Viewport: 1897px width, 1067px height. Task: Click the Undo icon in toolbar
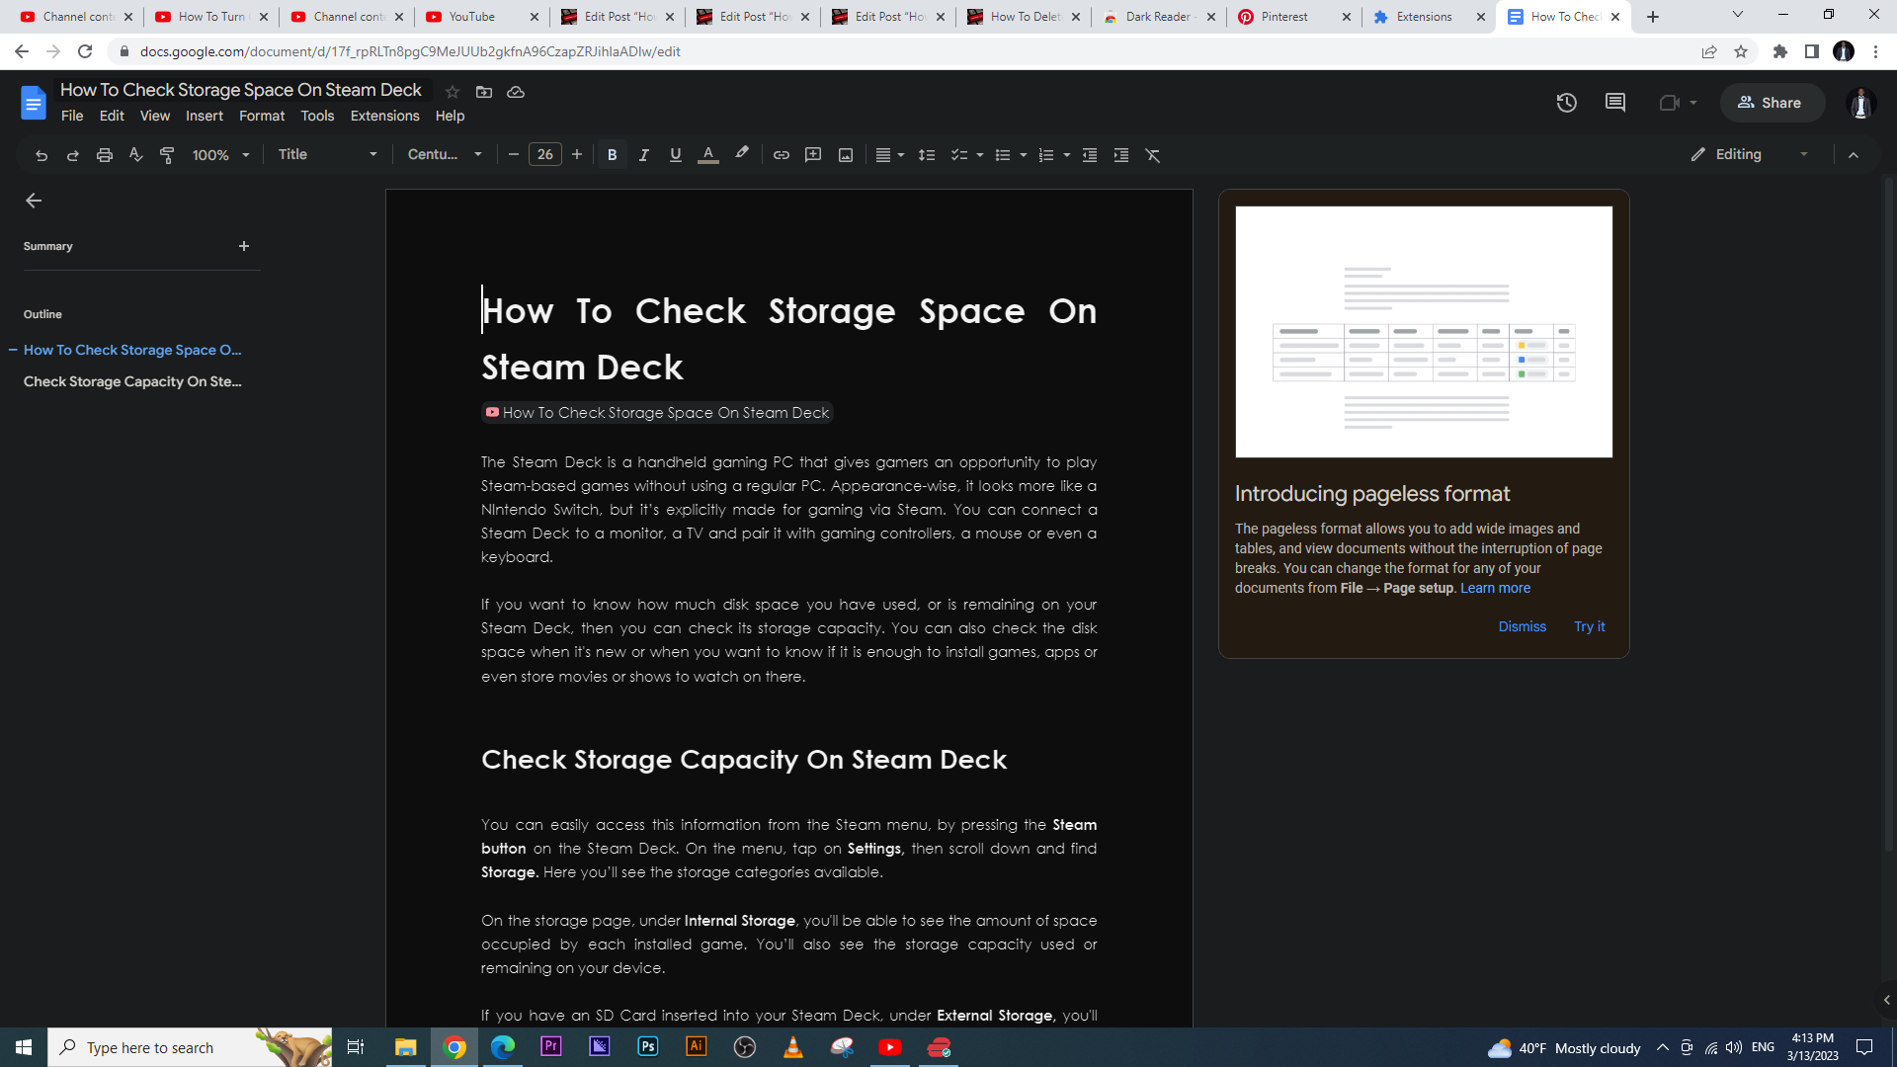click(41, 155)
